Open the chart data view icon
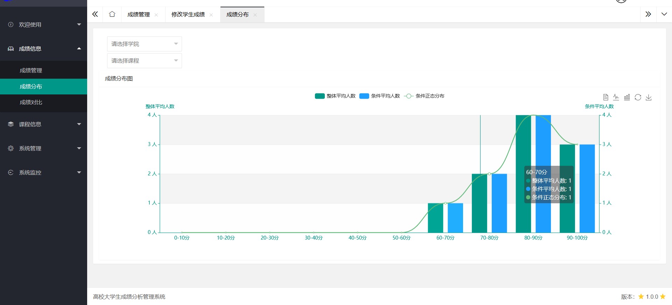The width and height of the screenshot is (672, 305). (x=605, y=97)
